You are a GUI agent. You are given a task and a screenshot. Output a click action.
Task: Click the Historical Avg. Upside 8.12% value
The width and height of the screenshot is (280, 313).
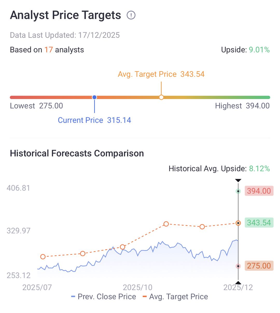[x=259, y=169]
